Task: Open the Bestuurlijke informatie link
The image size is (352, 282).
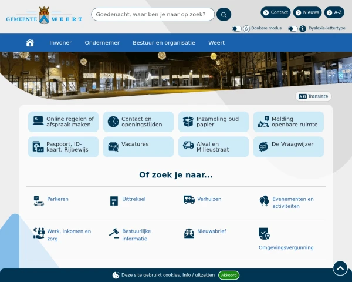Action: pos(137,235)
